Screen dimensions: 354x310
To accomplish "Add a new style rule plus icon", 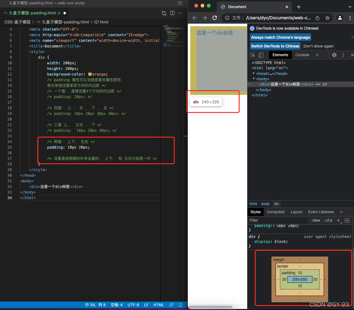I will [338, 220].
